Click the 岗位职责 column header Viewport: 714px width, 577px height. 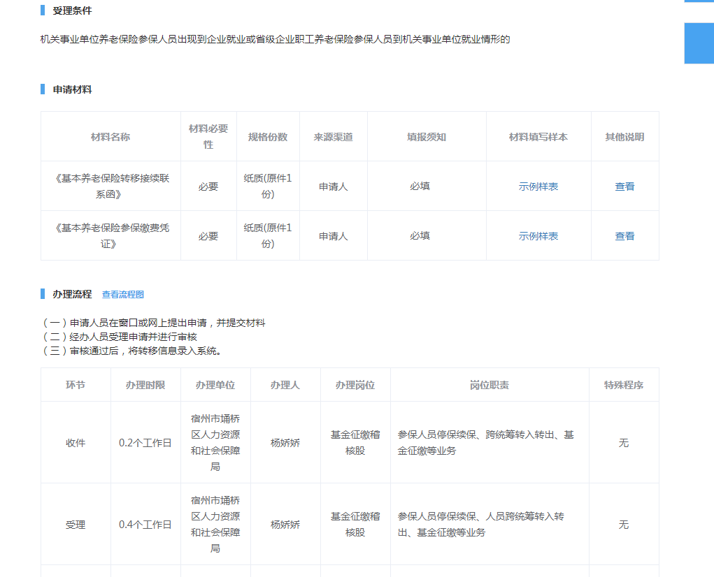pos(490,385)
